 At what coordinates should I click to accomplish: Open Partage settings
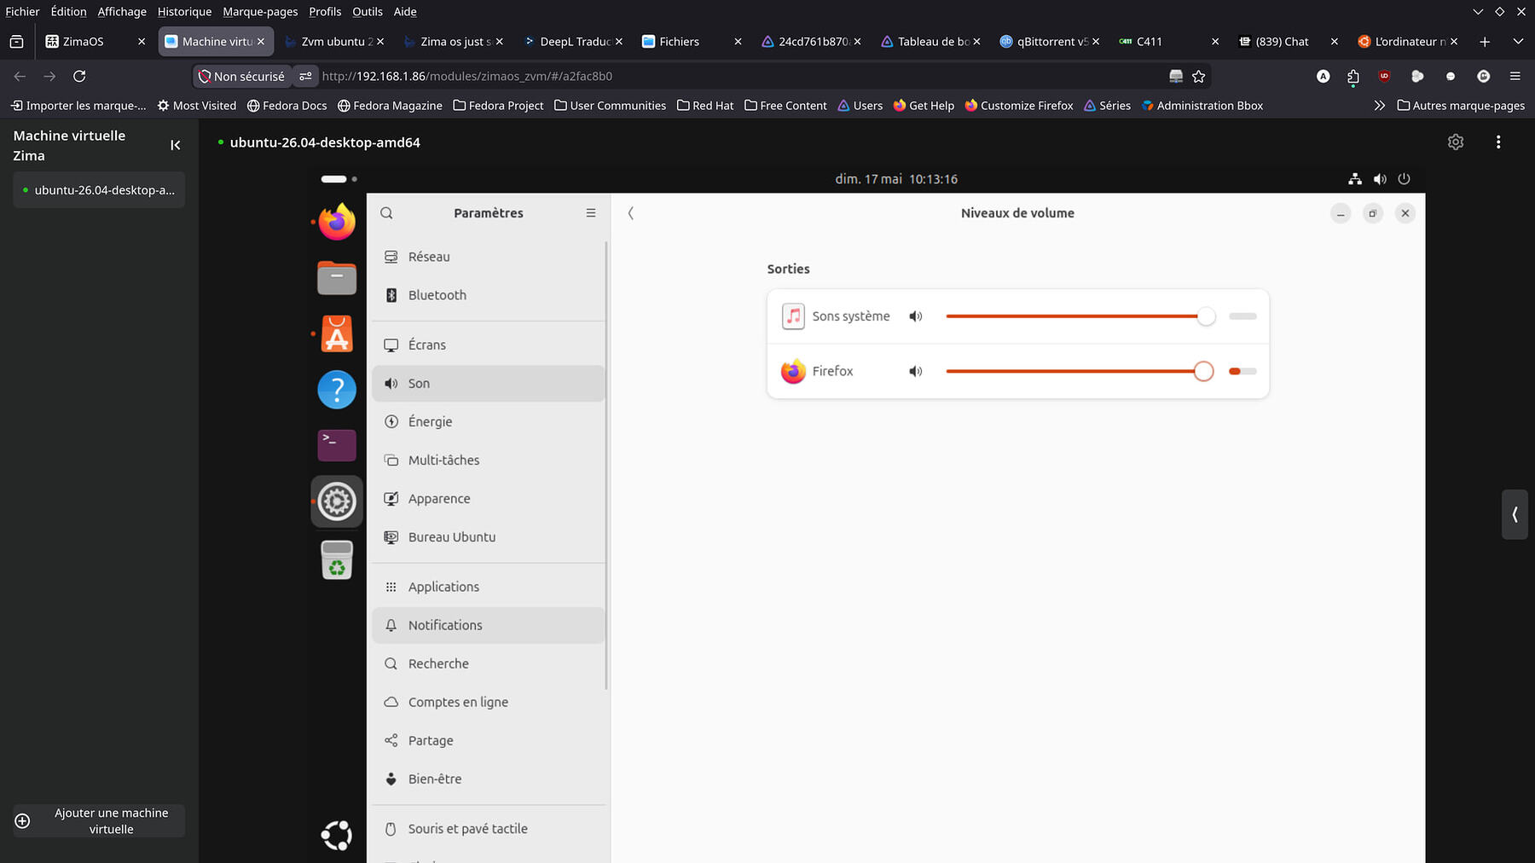click(489, 740)
